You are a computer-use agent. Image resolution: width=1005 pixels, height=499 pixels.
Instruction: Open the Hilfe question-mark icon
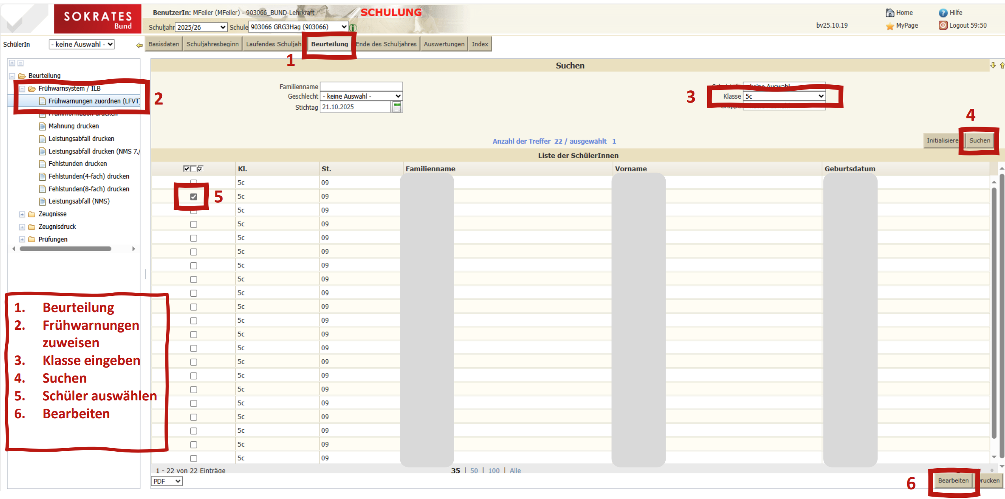pos(943,13)
